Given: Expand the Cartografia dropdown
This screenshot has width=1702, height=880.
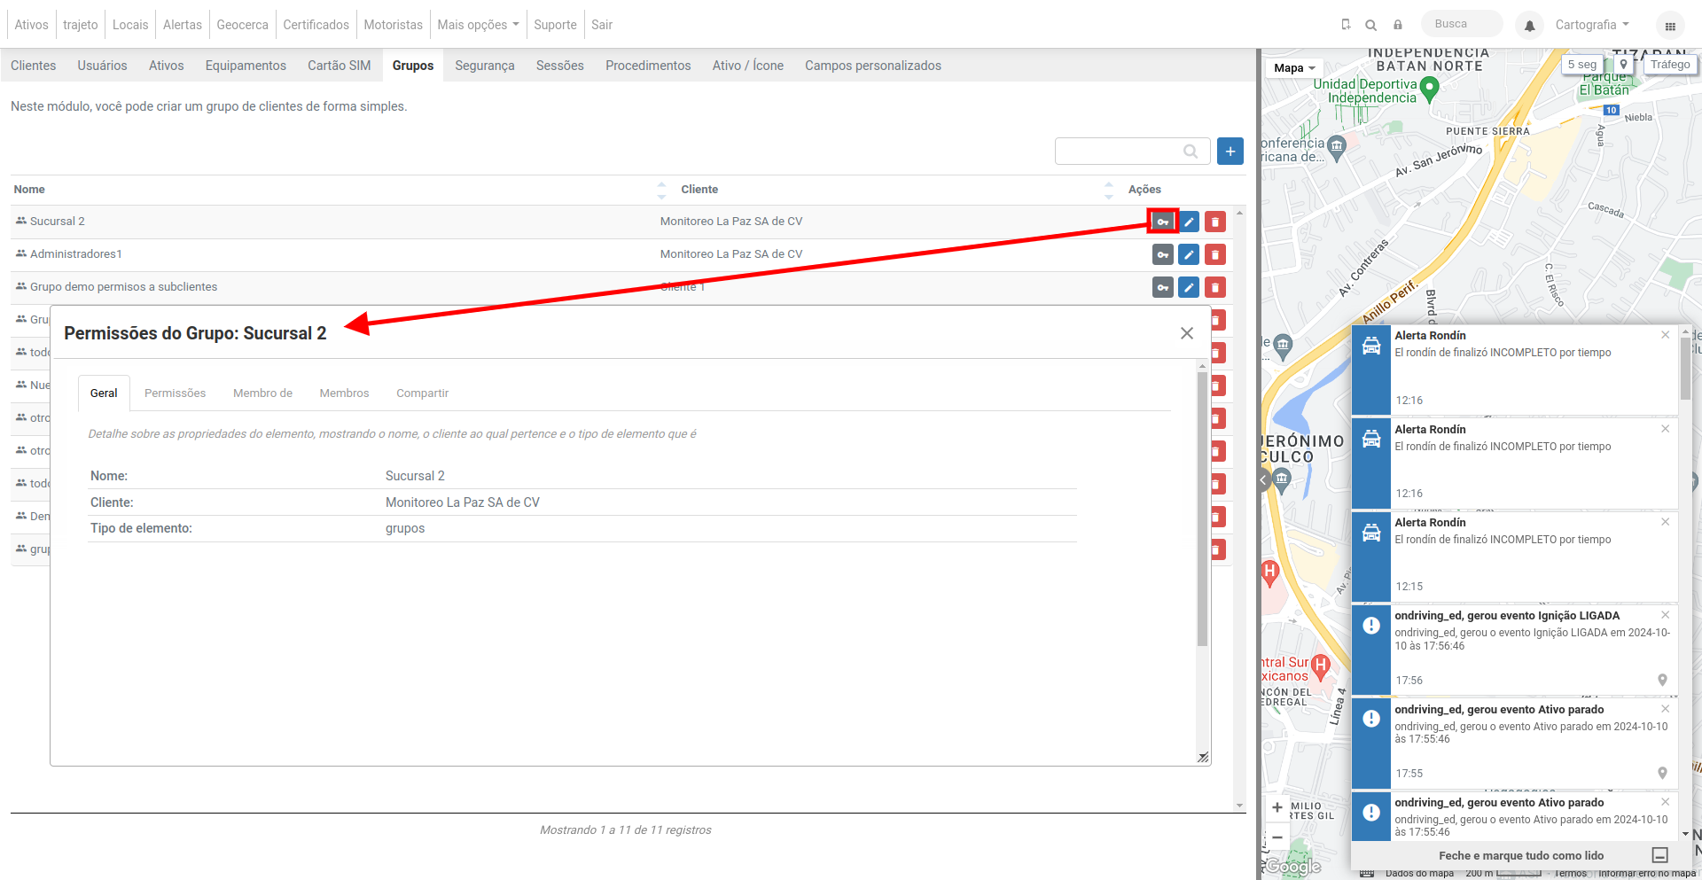Looking at the screenshot, I should [1592, 25].
